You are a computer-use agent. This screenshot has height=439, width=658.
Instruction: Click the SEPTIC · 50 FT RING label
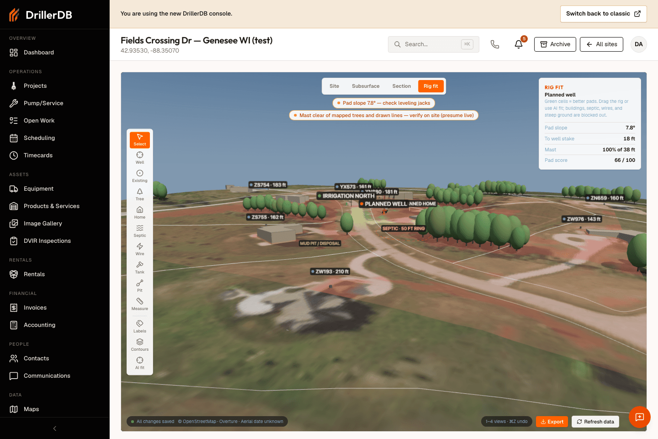(x=403, y=228)
